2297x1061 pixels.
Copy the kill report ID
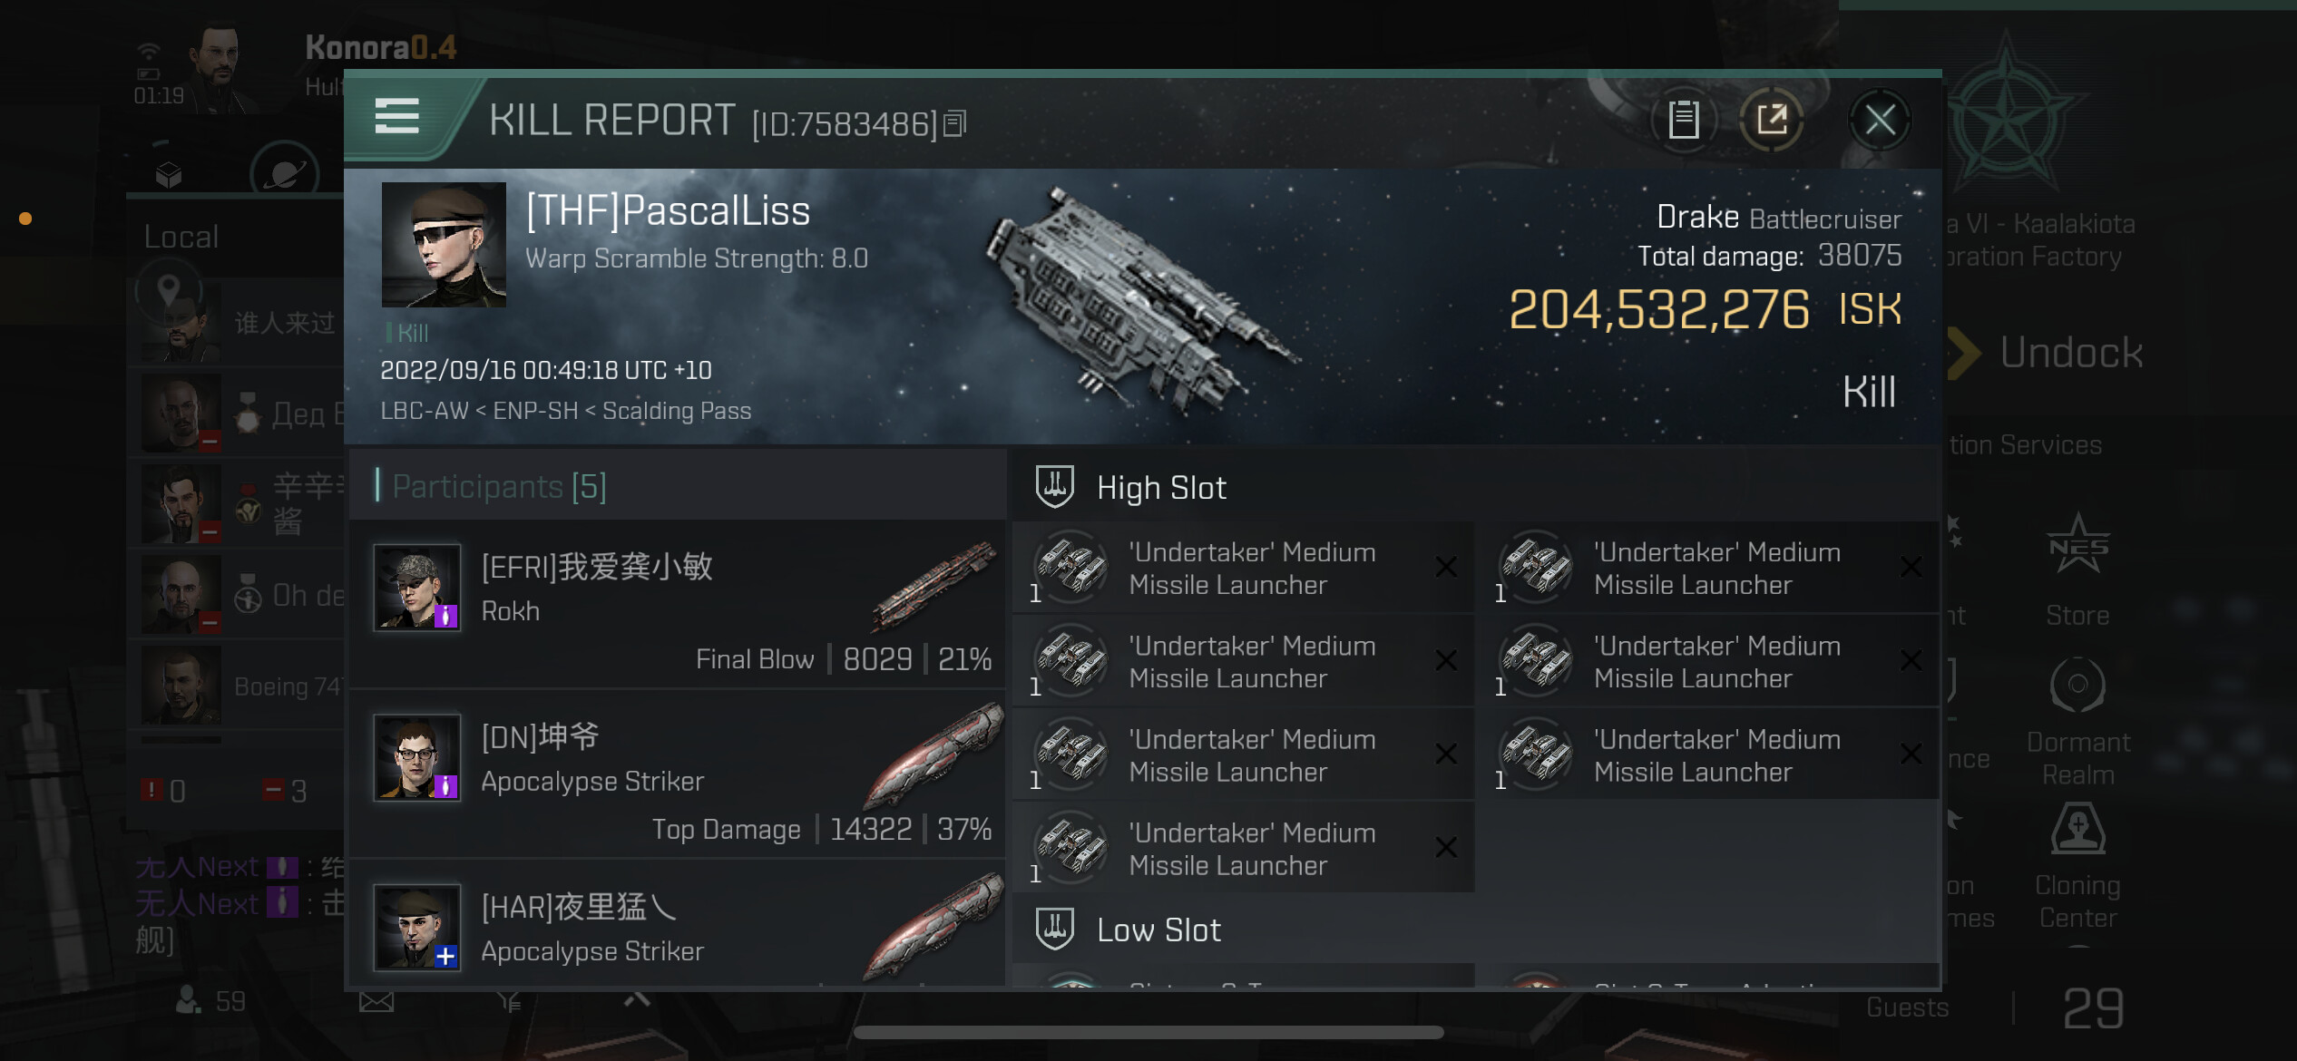pyautogui.click(x=955, y=123)
